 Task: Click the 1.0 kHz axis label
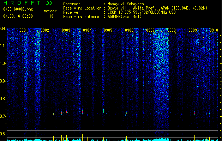click(x=3, y=63)
